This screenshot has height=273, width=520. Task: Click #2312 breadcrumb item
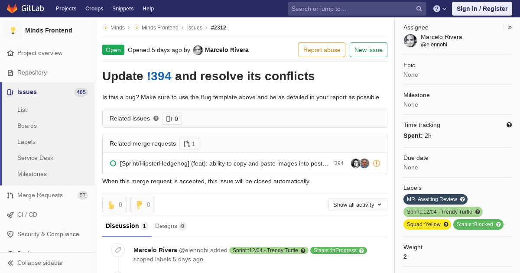[218, 27]
